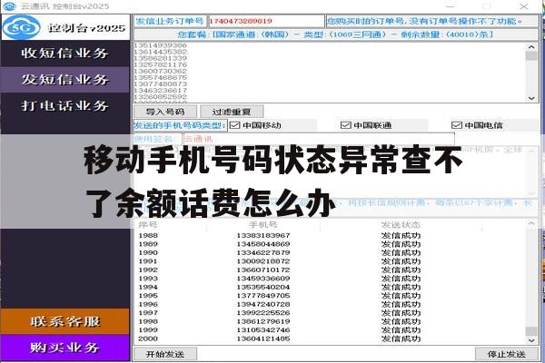Screen dimensions: 545x363
Task: Click number 13600730362 in number list
Action: [160, 71]
